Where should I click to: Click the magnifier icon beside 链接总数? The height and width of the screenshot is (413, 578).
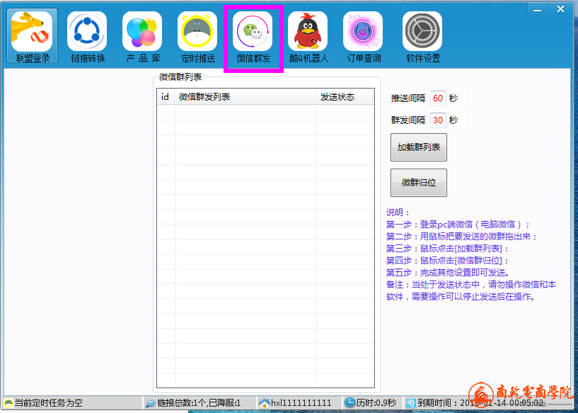point(150,403)
